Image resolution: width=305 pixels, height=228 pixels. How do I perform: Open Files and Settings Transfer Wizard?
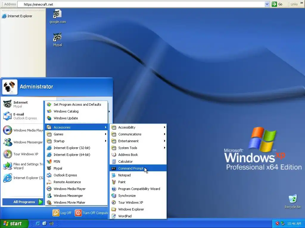(x=22, y=166)
